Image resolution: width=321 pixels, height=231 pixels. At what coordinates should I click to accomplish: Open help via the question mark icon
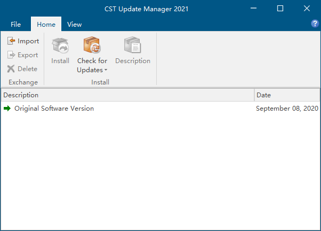pyautogui.click(x=315, y=24)
